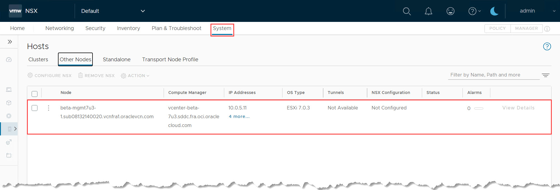
Task: Click the REMOVE NSX button
Action: point(96,76)
